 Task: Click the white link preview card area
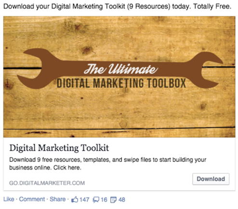(119, 164)
